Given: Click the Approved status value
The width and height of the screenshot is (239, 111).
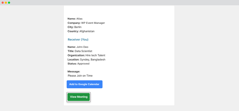Looking at the screenshot, I should tap(83, 64).
